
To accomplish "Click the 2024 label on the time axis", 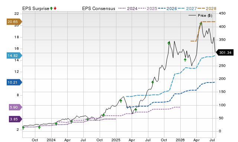I will 51,140.
